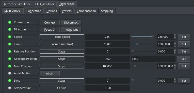Click the Timer readout value 1000
This screenshot has height=93, width=194.
point(107,44)
